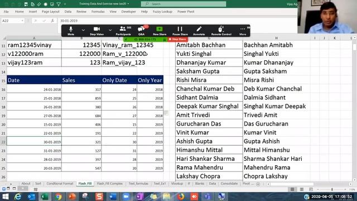Switch to Vlookup sheet tab
This screenshot has height=201, width=357.
pyautogui.click(x=177, y=184)
